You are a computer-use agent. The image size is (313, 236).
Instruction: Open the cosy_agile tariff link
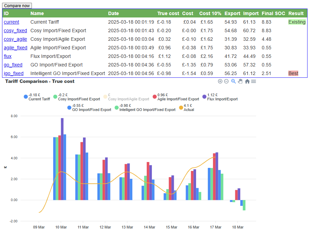tap(15, 39)
